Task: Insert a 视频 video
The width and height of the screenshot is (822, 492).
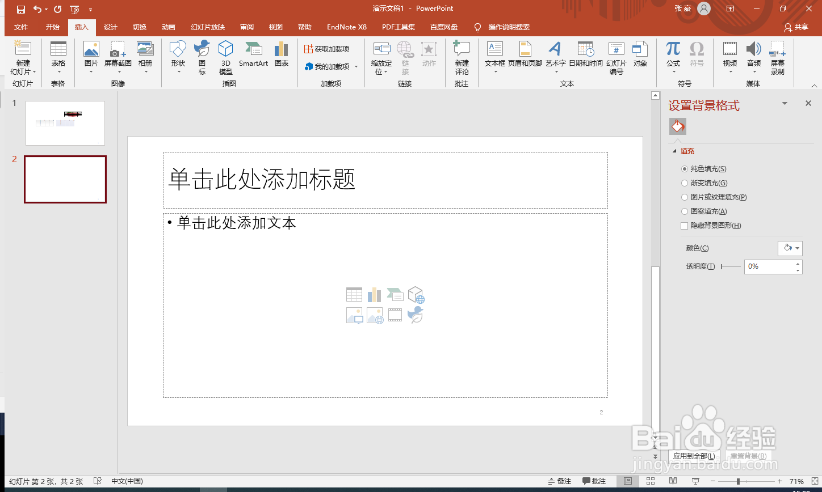Action: (x=730, y=57)
